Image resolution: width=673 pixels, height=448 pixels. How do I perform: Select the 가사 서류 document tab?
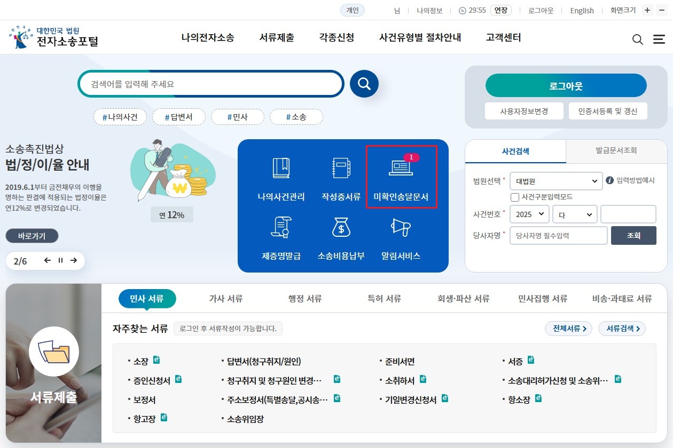(225, 299)
